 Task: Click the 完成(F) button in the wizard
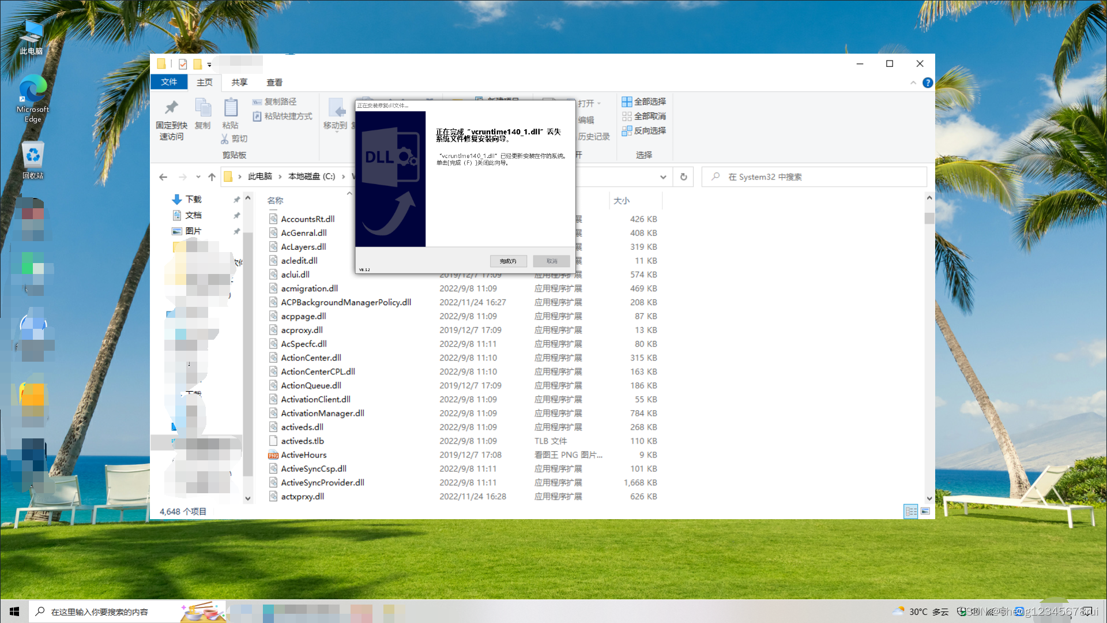click(508, 261)
